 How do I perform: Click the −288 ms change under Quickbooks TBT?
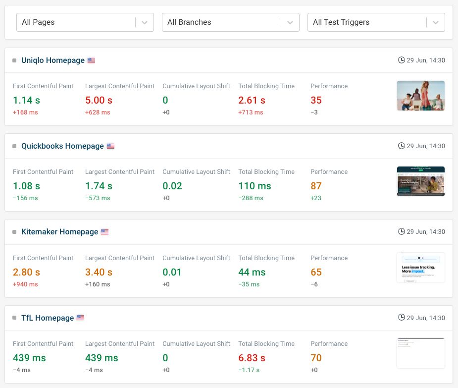click(x=251, y=198)
